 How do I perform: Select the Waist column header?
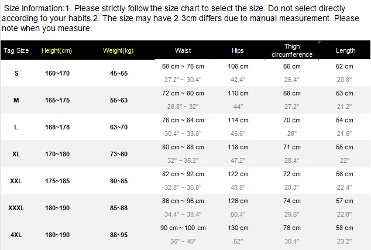pyautogui.click(x=183, y=50)
